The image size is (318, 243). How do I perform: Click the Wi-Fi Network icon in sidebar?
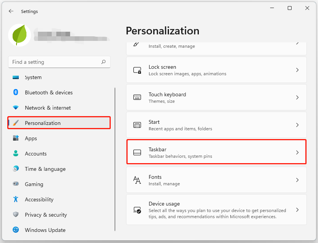[x=16, y=107]
